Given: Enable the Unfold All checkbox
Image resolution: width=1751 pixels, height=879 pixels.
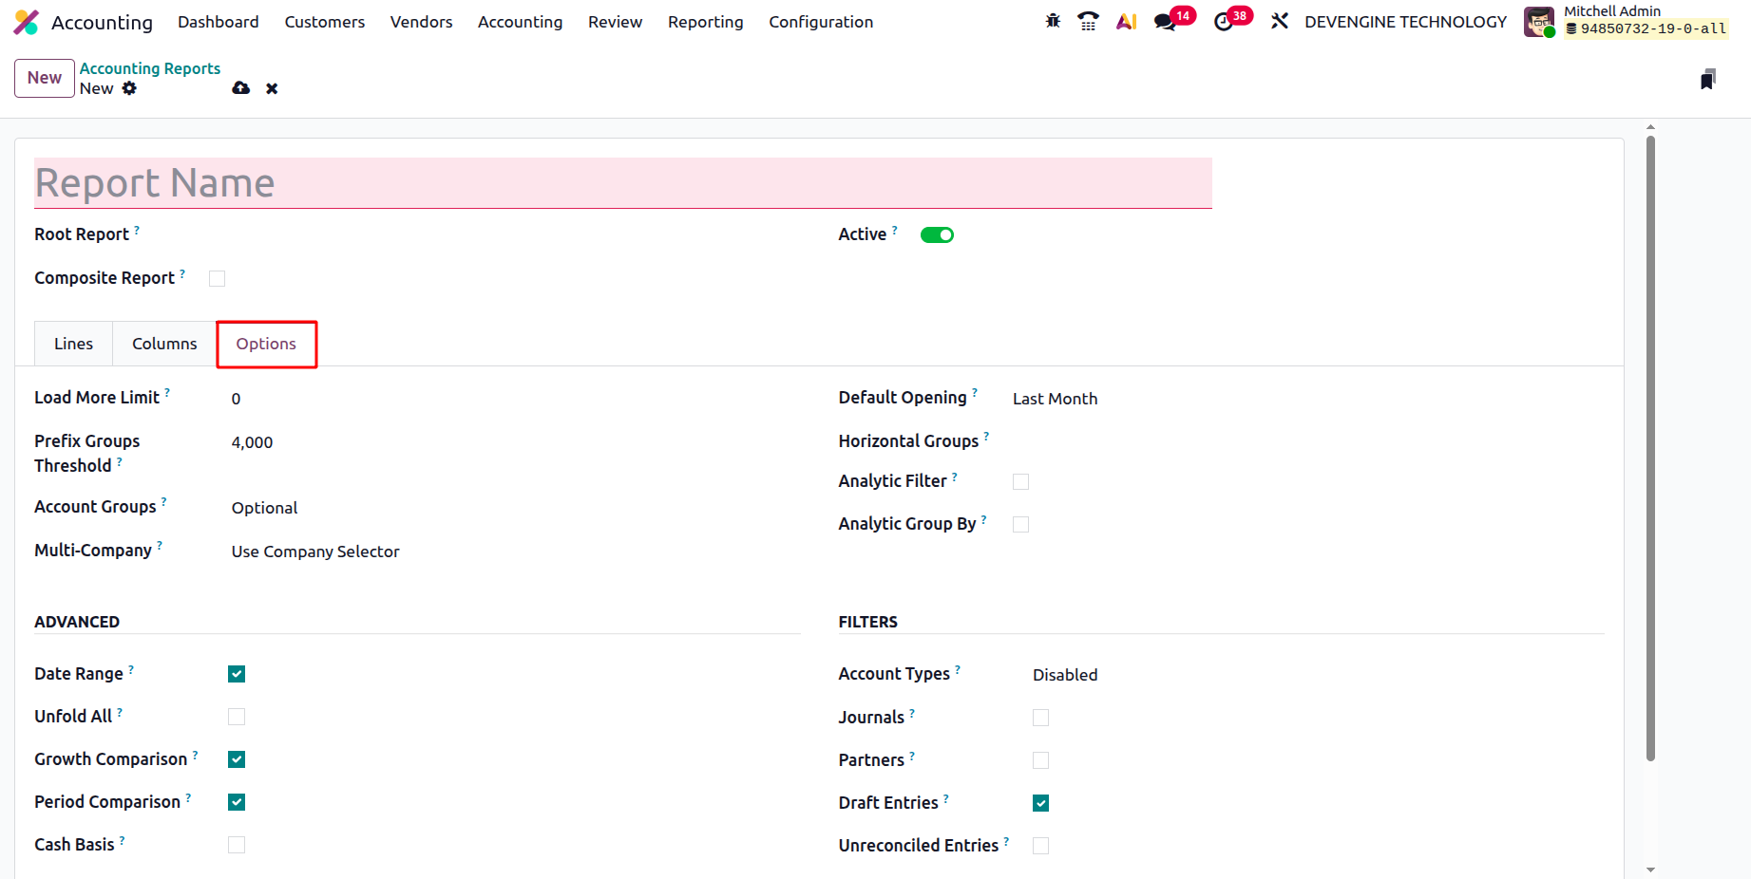Looking at the screenshot, I should (237, 717).
